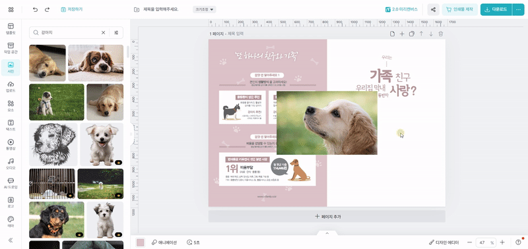528x249 pixels.
Task: Click the new blank page icon
Action: tap(392, 34)
